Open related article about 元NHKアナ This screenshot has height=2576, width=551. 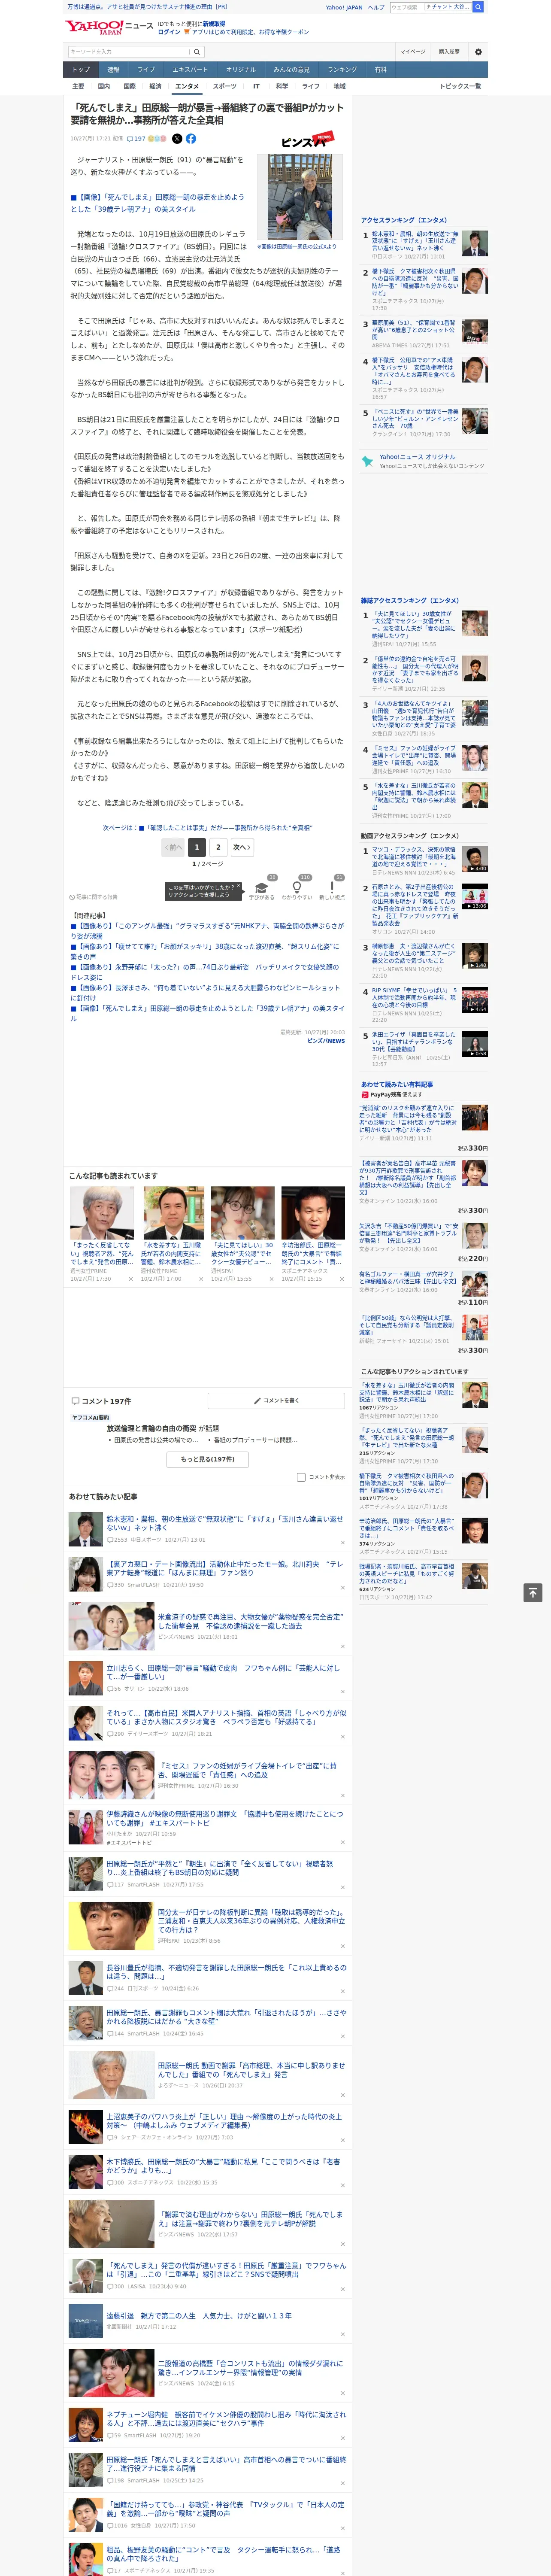(x=206, y=931)
